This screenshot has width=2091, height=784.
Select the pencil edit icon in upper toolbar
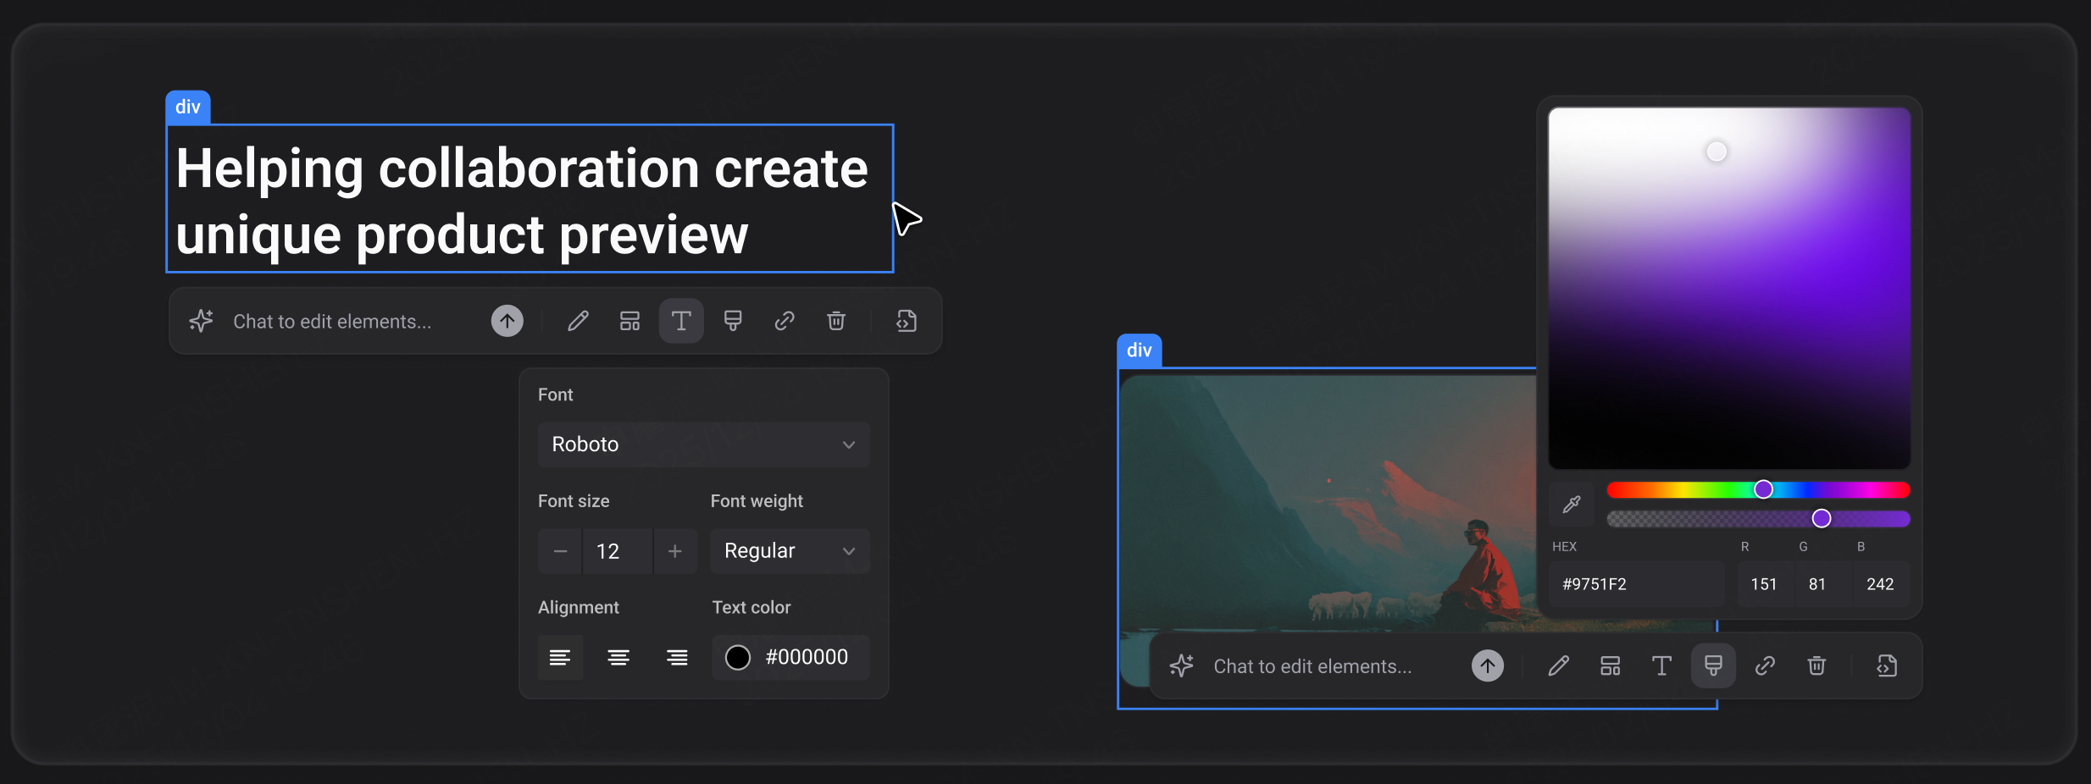click(578, 321)
